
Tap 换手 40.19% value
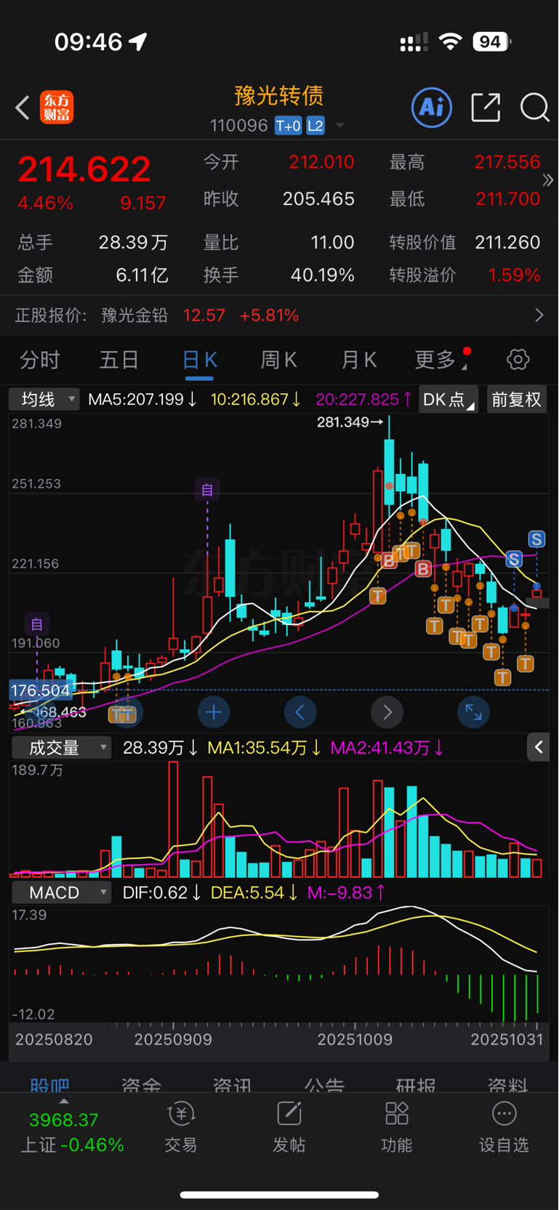coord(322,275)
